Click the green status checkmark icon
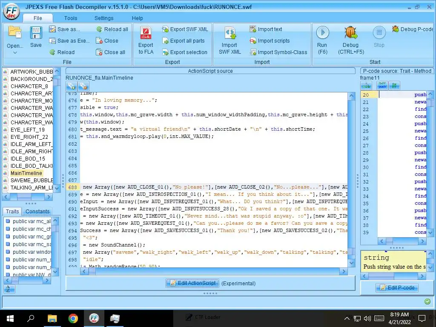 (427, 301)
